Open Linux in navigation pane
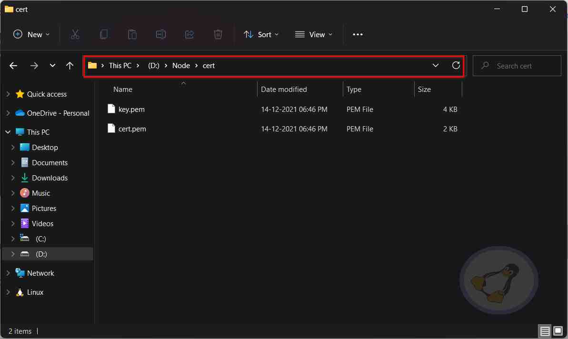This screenshot has width=568, height=339. (x=35, y=292)
